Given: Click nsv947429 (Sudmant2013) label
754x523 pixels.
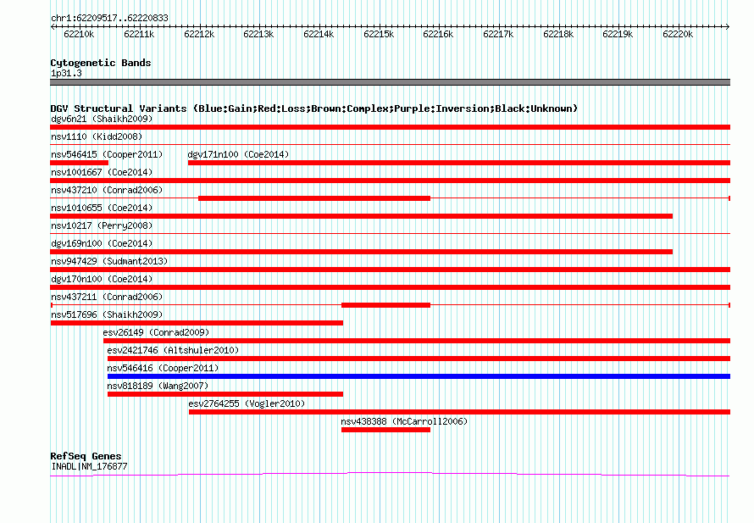Looking at the screenshot, I should click(109, 261).
